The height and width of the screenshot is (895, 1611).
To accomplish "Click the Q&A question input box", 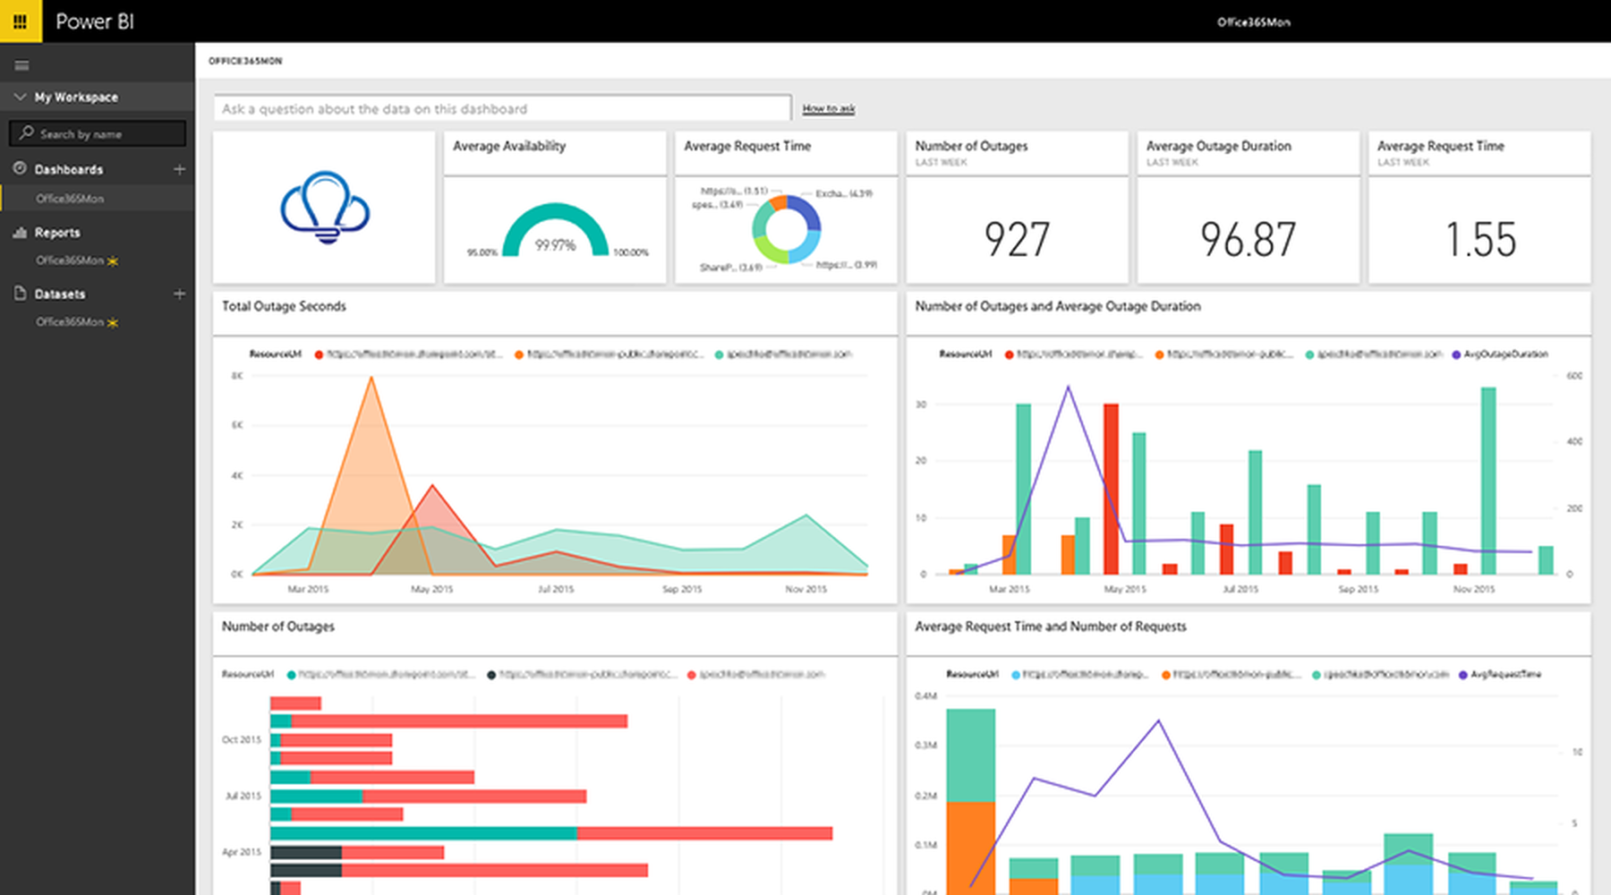I will point(501,108).
